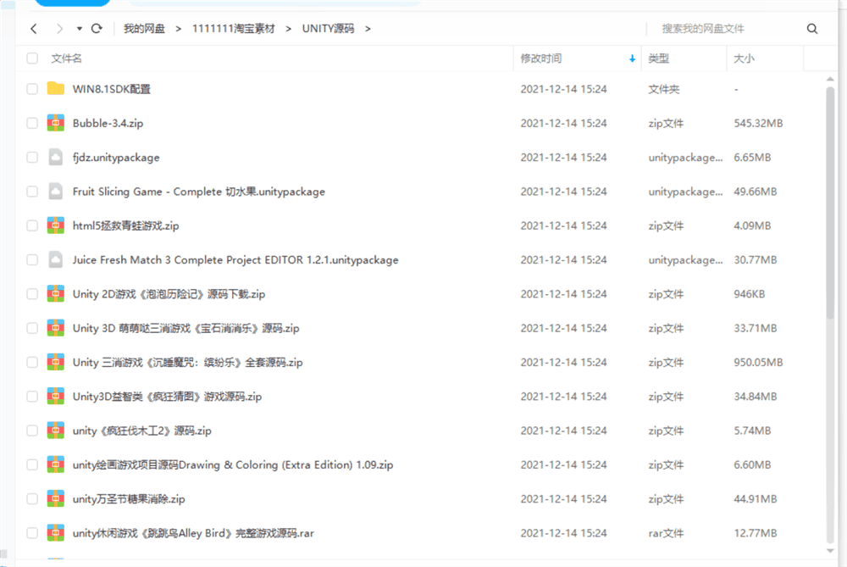Viewport: 847px width, 567px height.
Task: Navigate to 我的网盘 breadcrumb
Action: [144, 29]
